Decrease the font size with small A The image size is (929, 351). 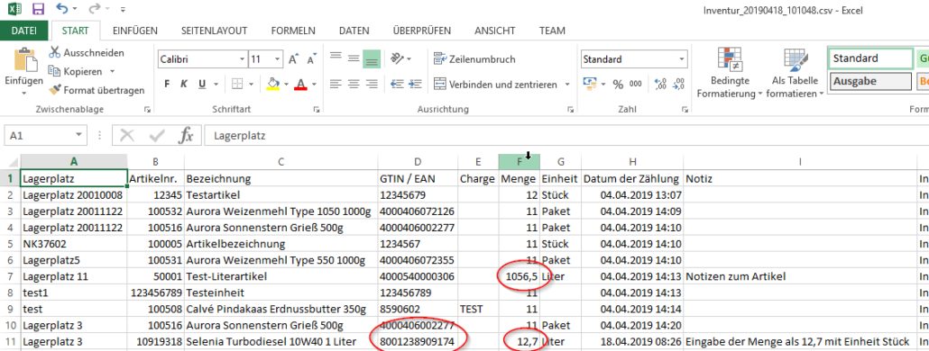(311, 59)
